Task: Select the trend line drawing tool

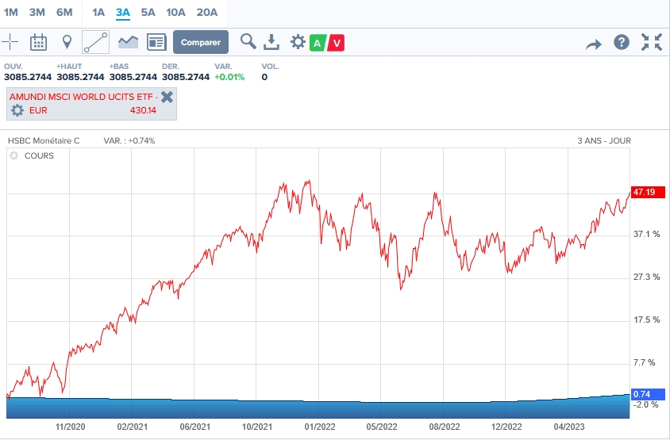Action: pos(96,42)
